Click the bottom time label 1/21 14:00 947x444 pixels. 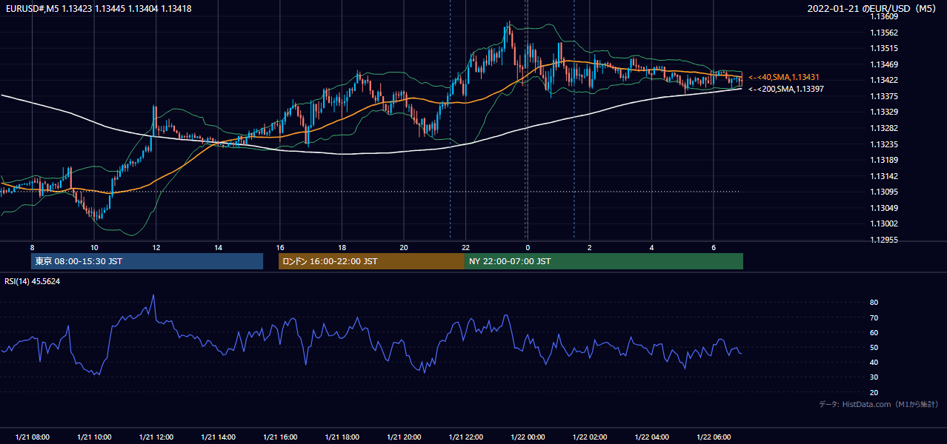[x=218, y=437]
